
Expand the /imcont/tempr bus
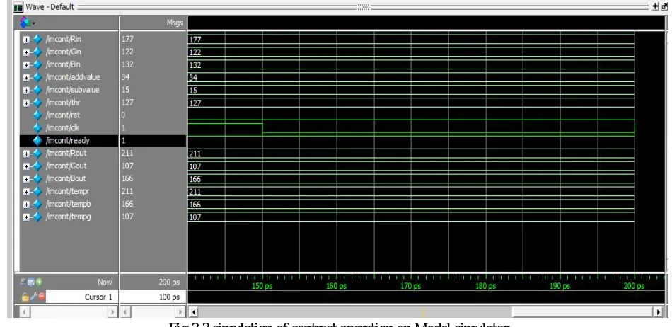(x=26, y=192)
